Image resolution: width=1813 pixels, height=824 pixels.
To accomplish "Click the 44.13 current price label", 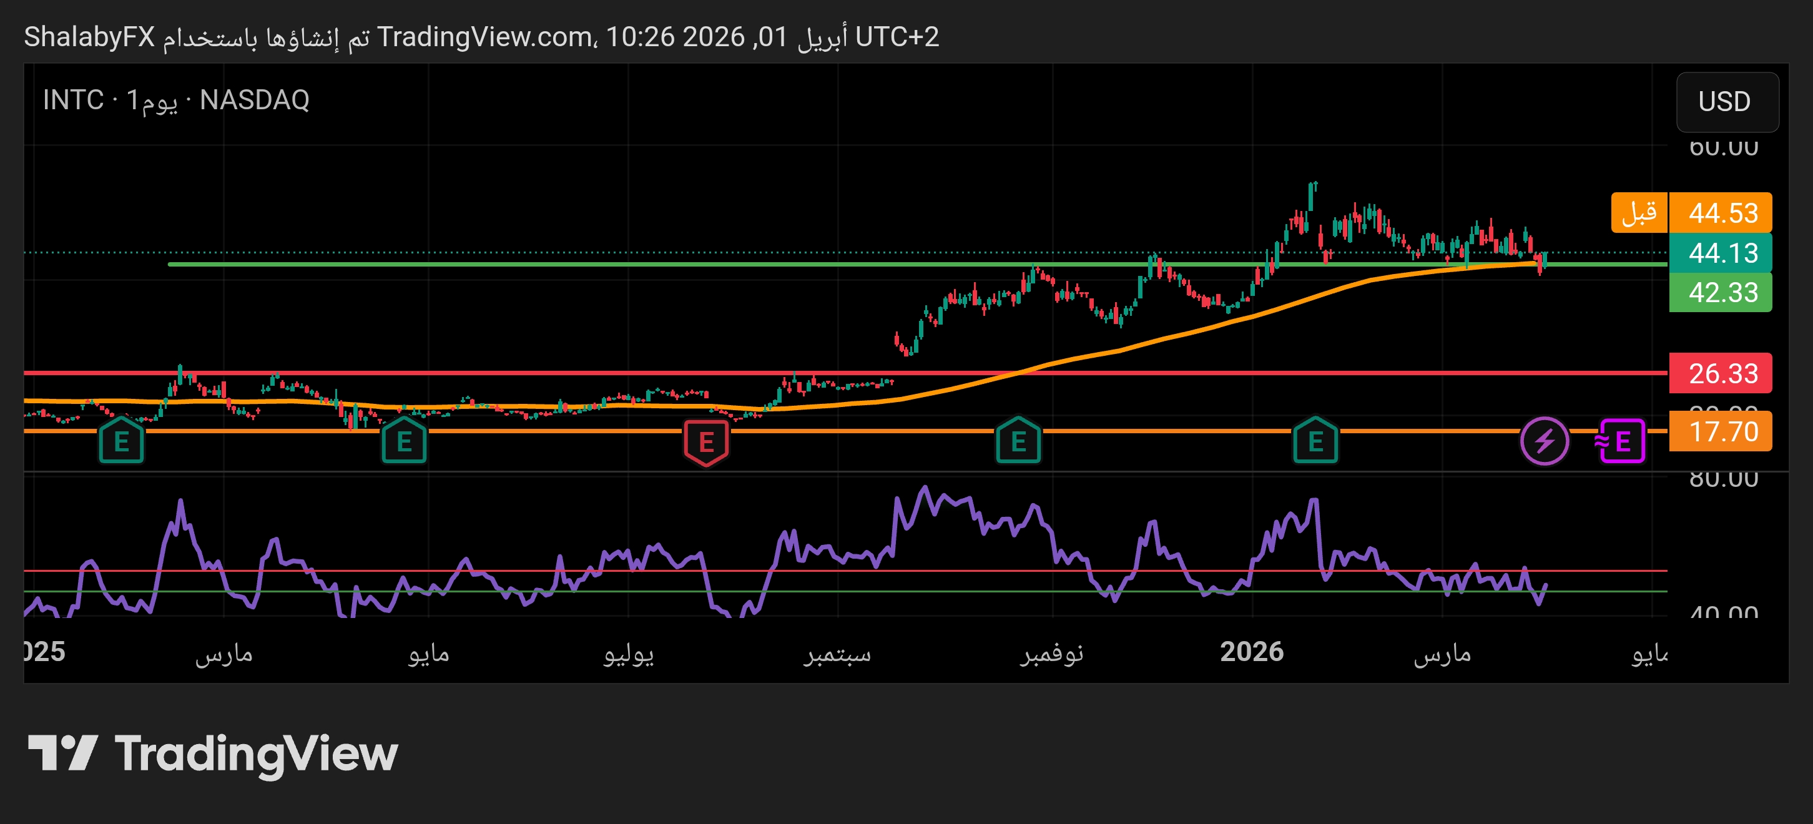I will [1721, 253].
